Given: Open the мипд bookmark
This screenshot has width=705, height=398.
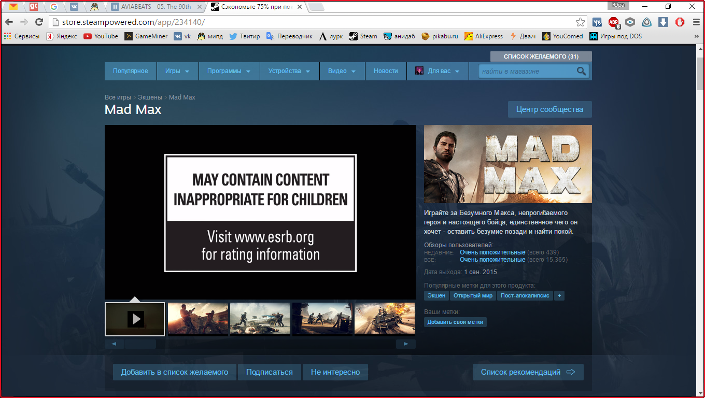Looking at the screenshot, I should (x=210, y=36).
